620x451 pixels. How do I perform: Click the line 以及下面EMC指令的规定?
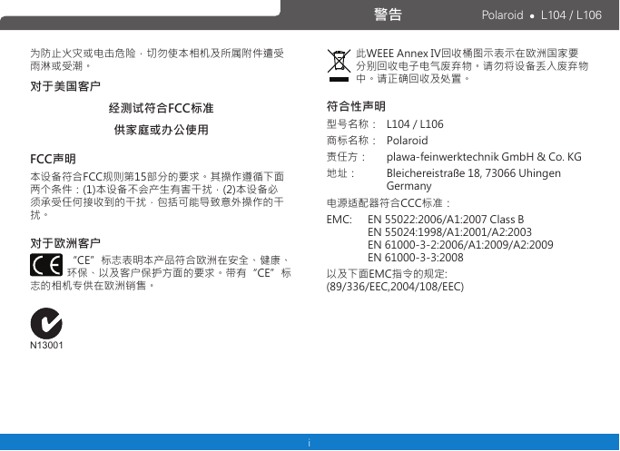tap(387, 273)
